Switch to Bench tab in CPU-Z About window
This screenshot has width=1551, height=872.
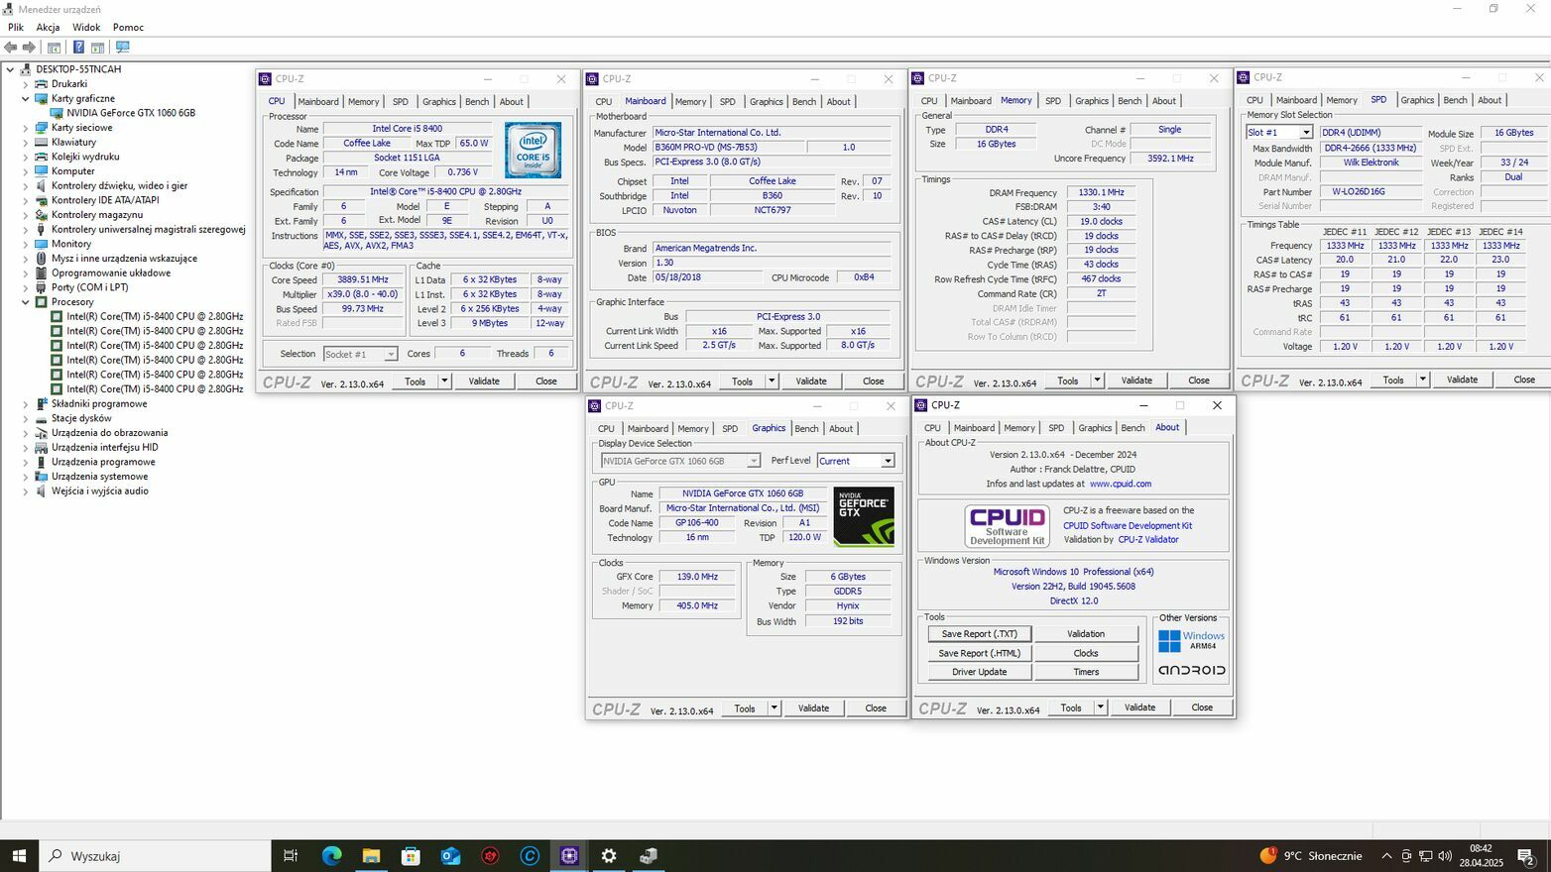pyautogui.click(x=1133, y=428)
